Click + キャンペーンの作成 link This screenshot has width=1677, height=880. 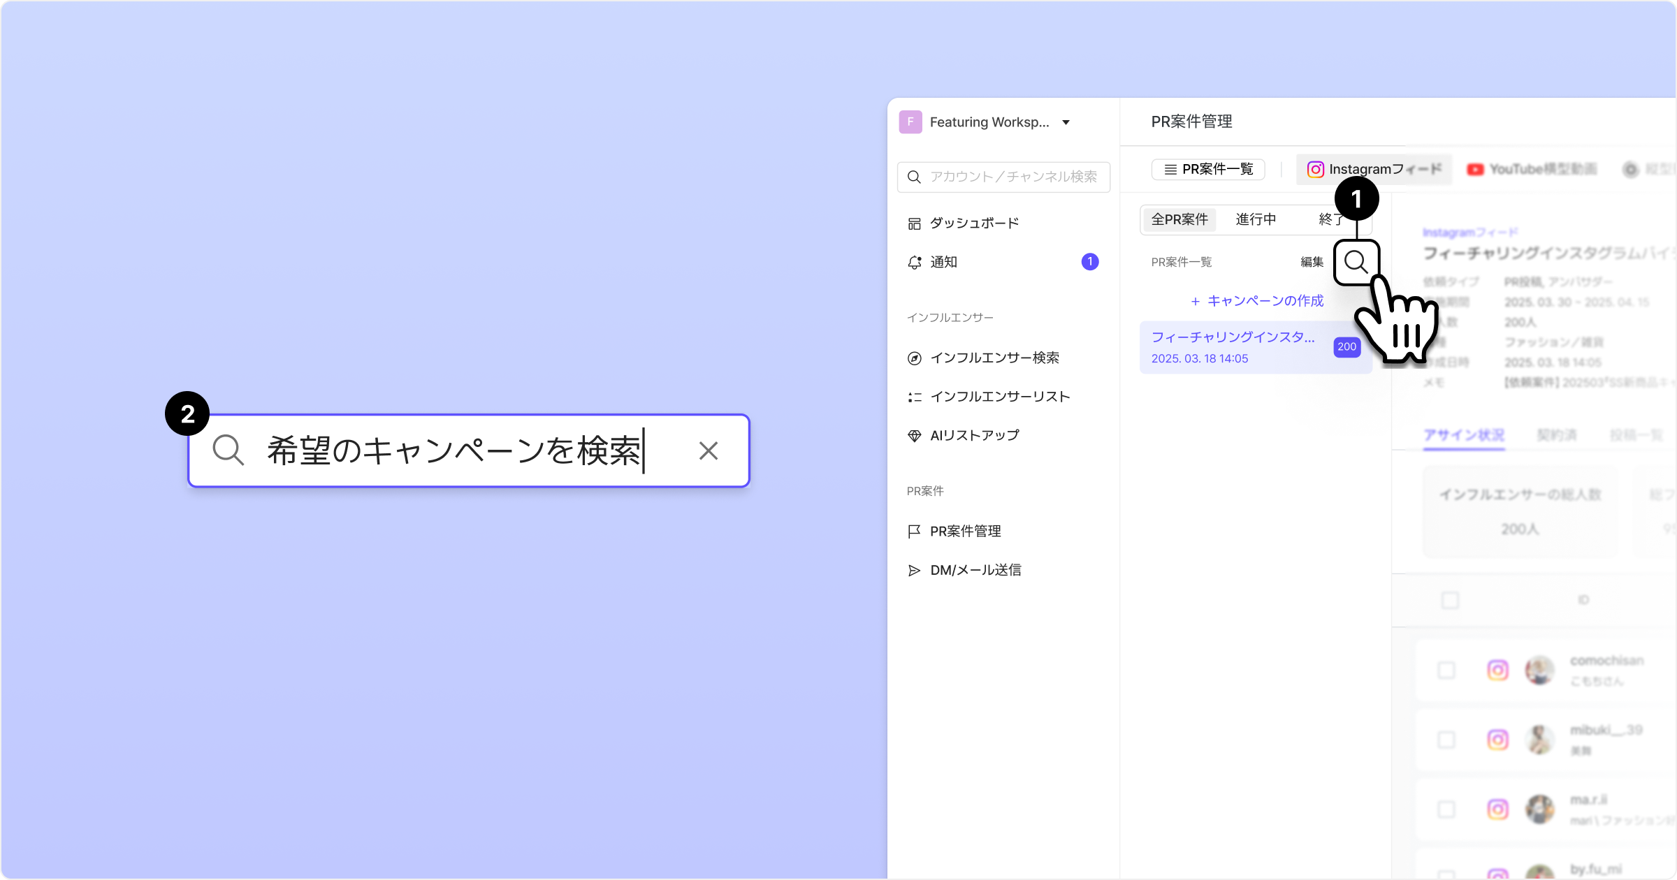pyautogui.click(x=1257, y=301)
